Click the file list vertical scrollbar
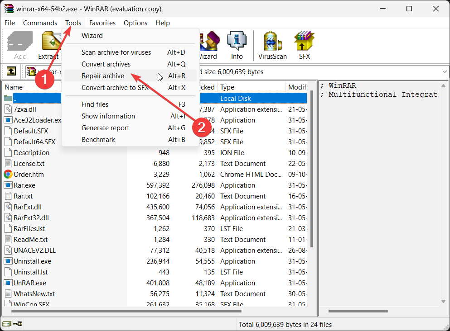Screen dimensions: 450x331 click(x=312, y=169)
